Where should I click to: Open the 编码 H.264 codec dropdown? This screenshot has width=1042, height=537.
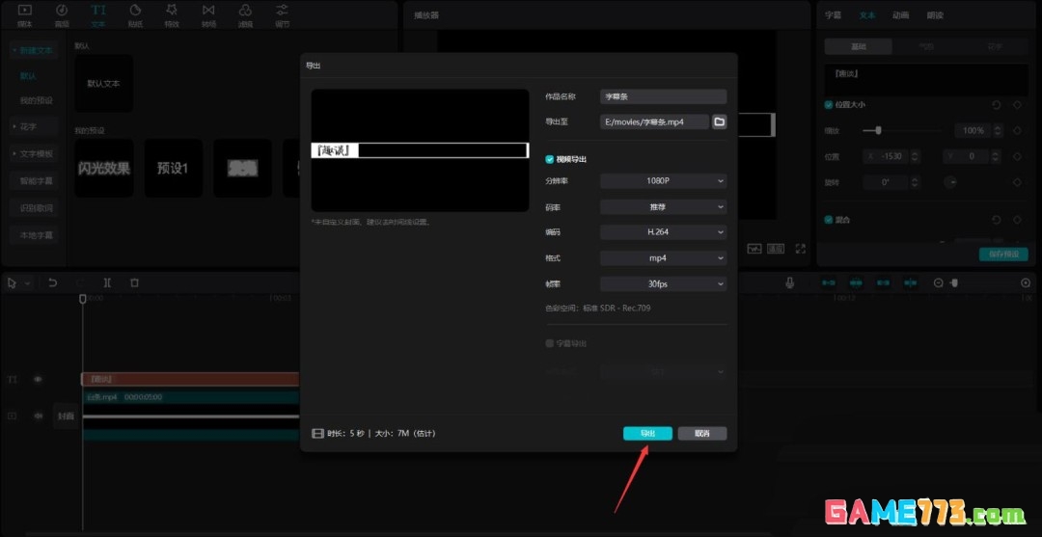[x=663, y=232]
